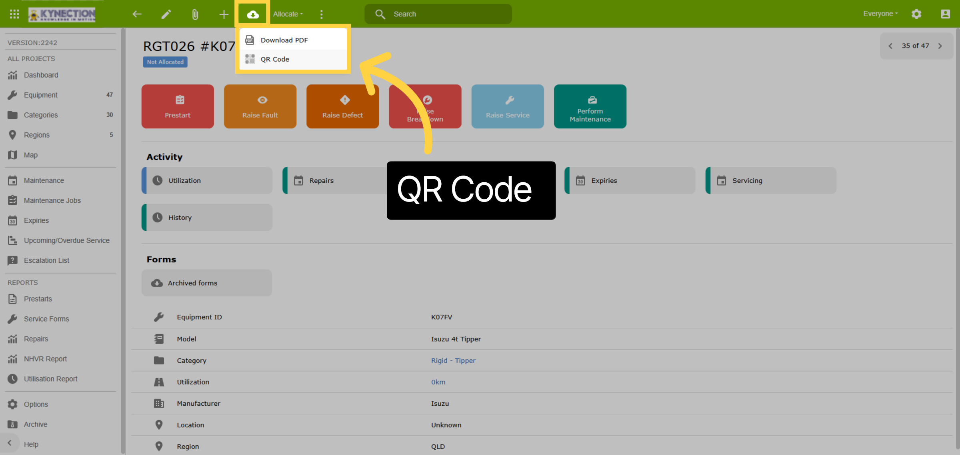
Task: Open Prestarts report
Action: (x=60, y=299)
